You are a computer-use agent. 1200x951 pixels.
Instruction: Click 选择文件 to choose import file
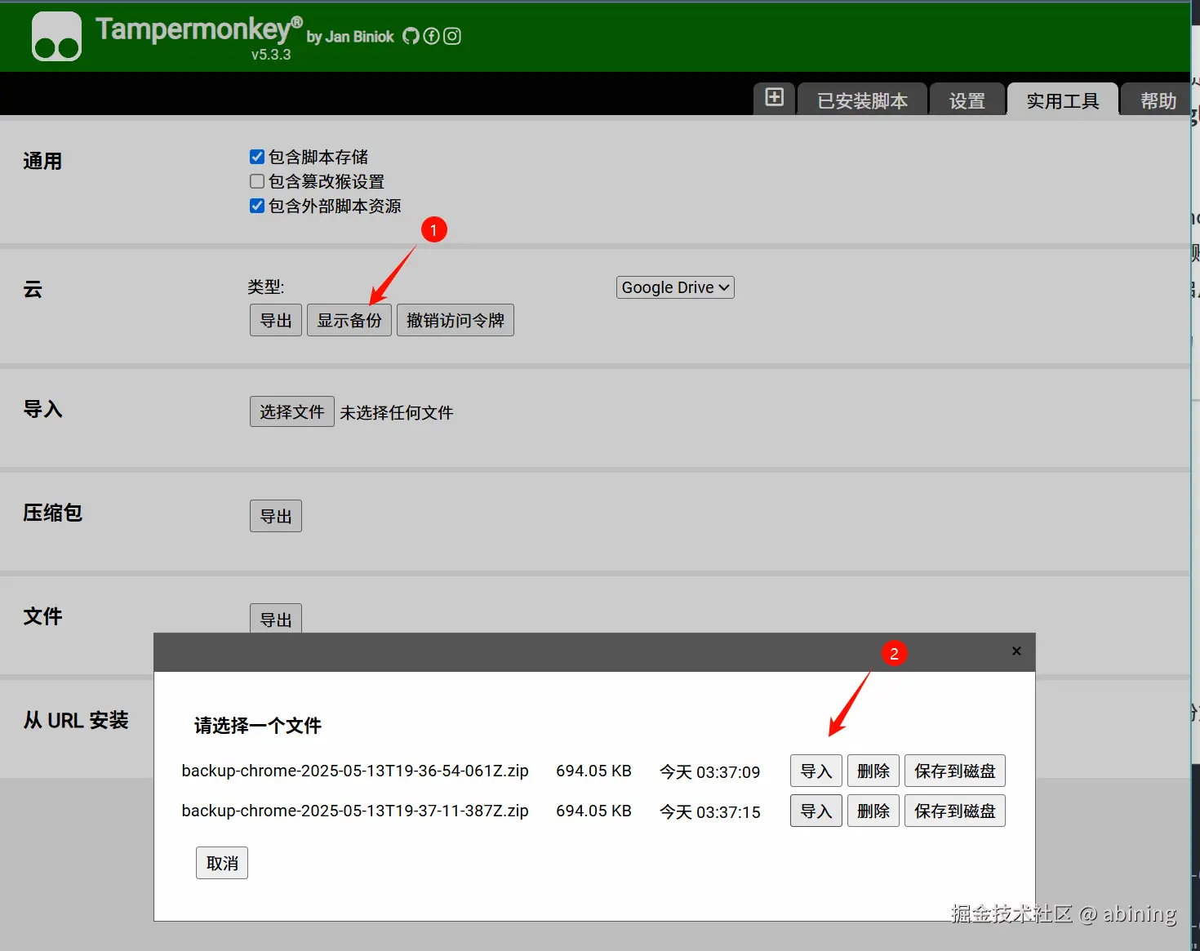(x=292, y=411)
